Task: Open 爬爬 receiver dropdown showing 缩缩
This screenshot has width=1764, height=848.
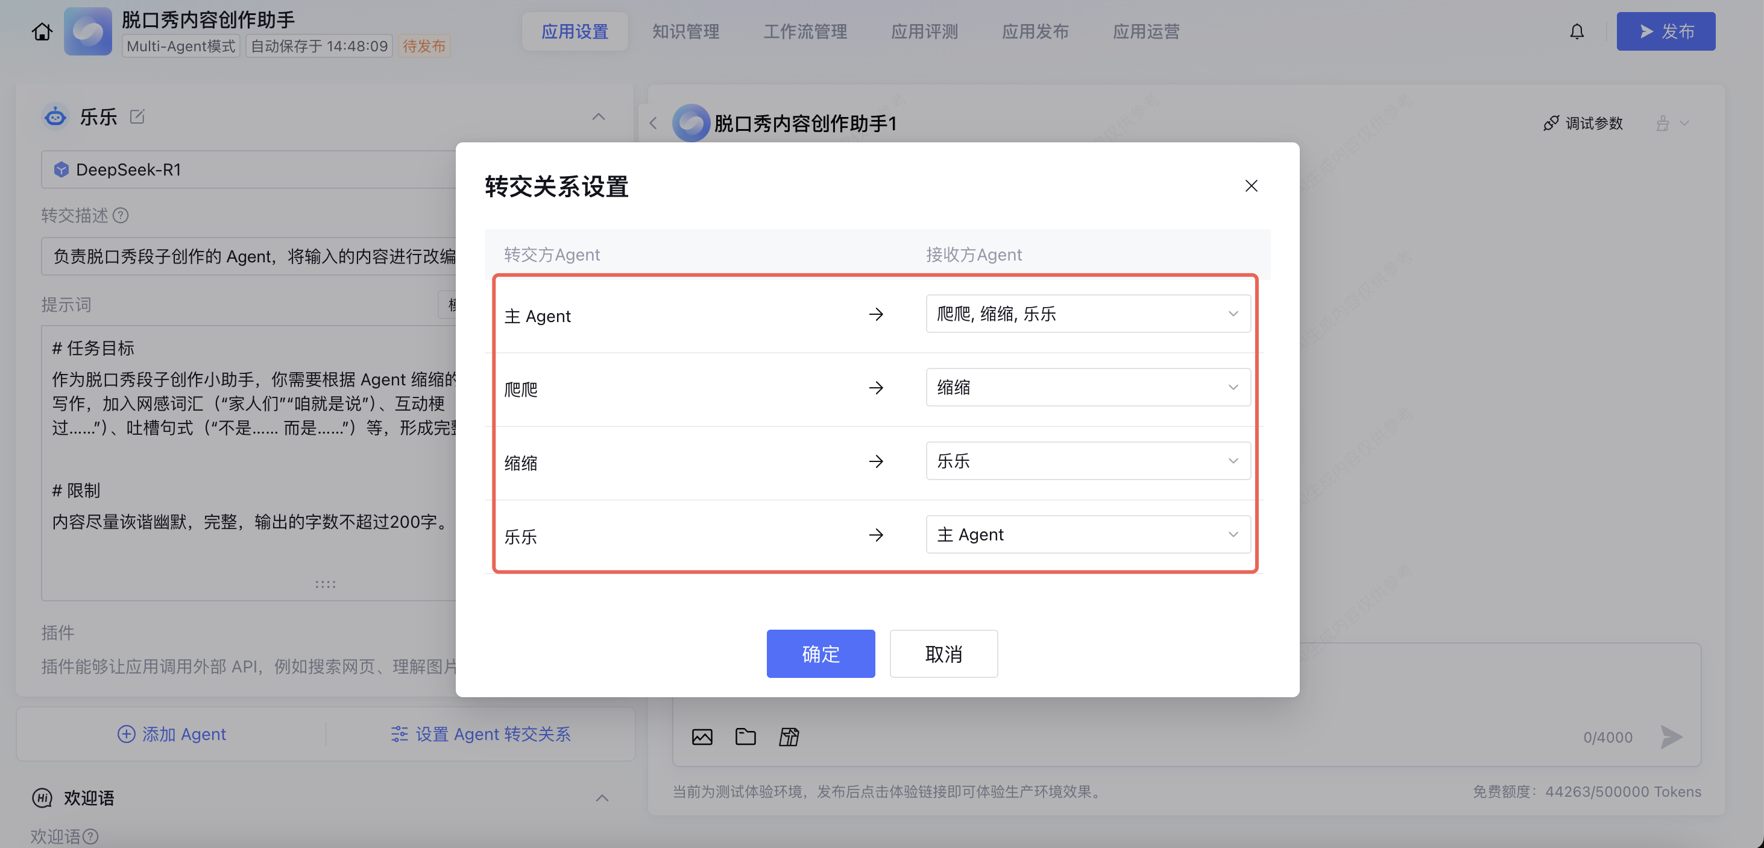Action: (1088, 387)
